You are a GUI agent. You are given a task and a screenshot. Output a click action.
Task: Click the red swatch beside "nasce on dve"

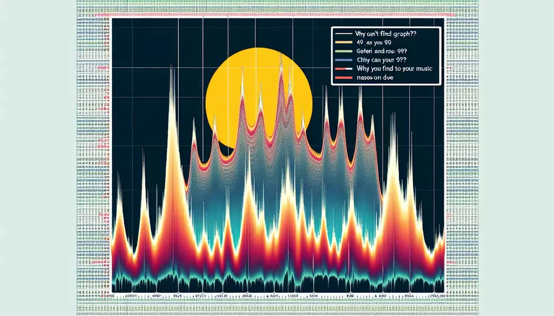pos(343,77)
